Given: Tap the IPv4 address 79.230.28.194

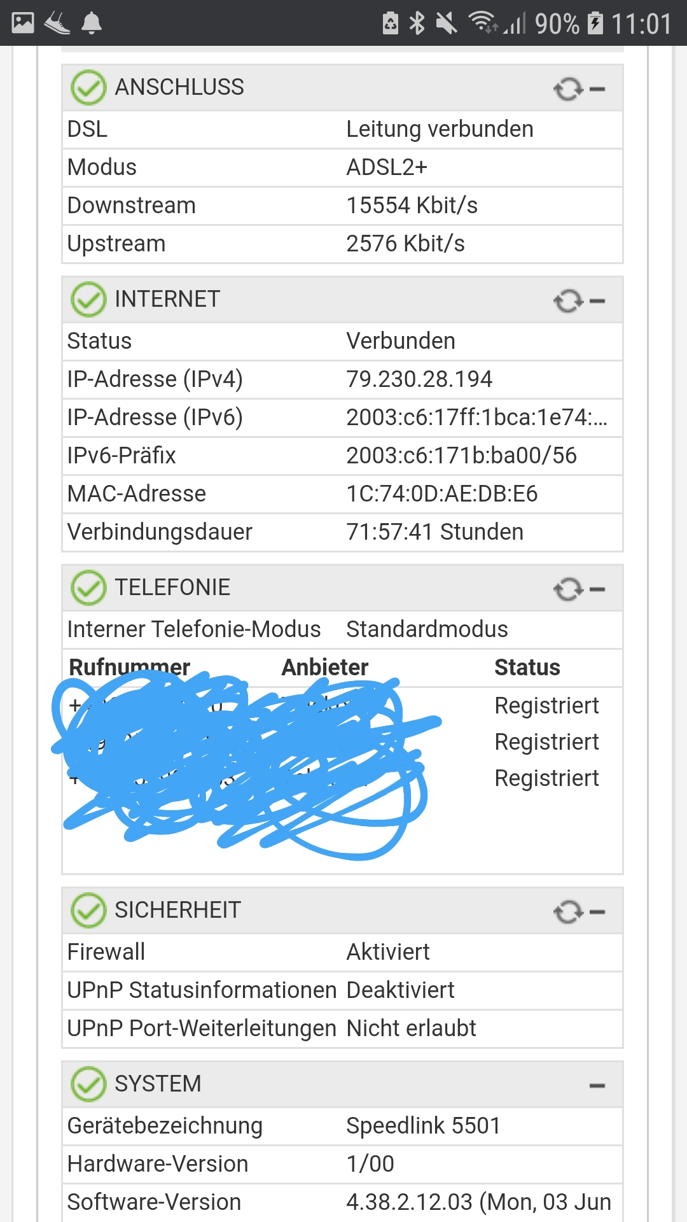Looking at the screenshot, I should coord(419,379).
